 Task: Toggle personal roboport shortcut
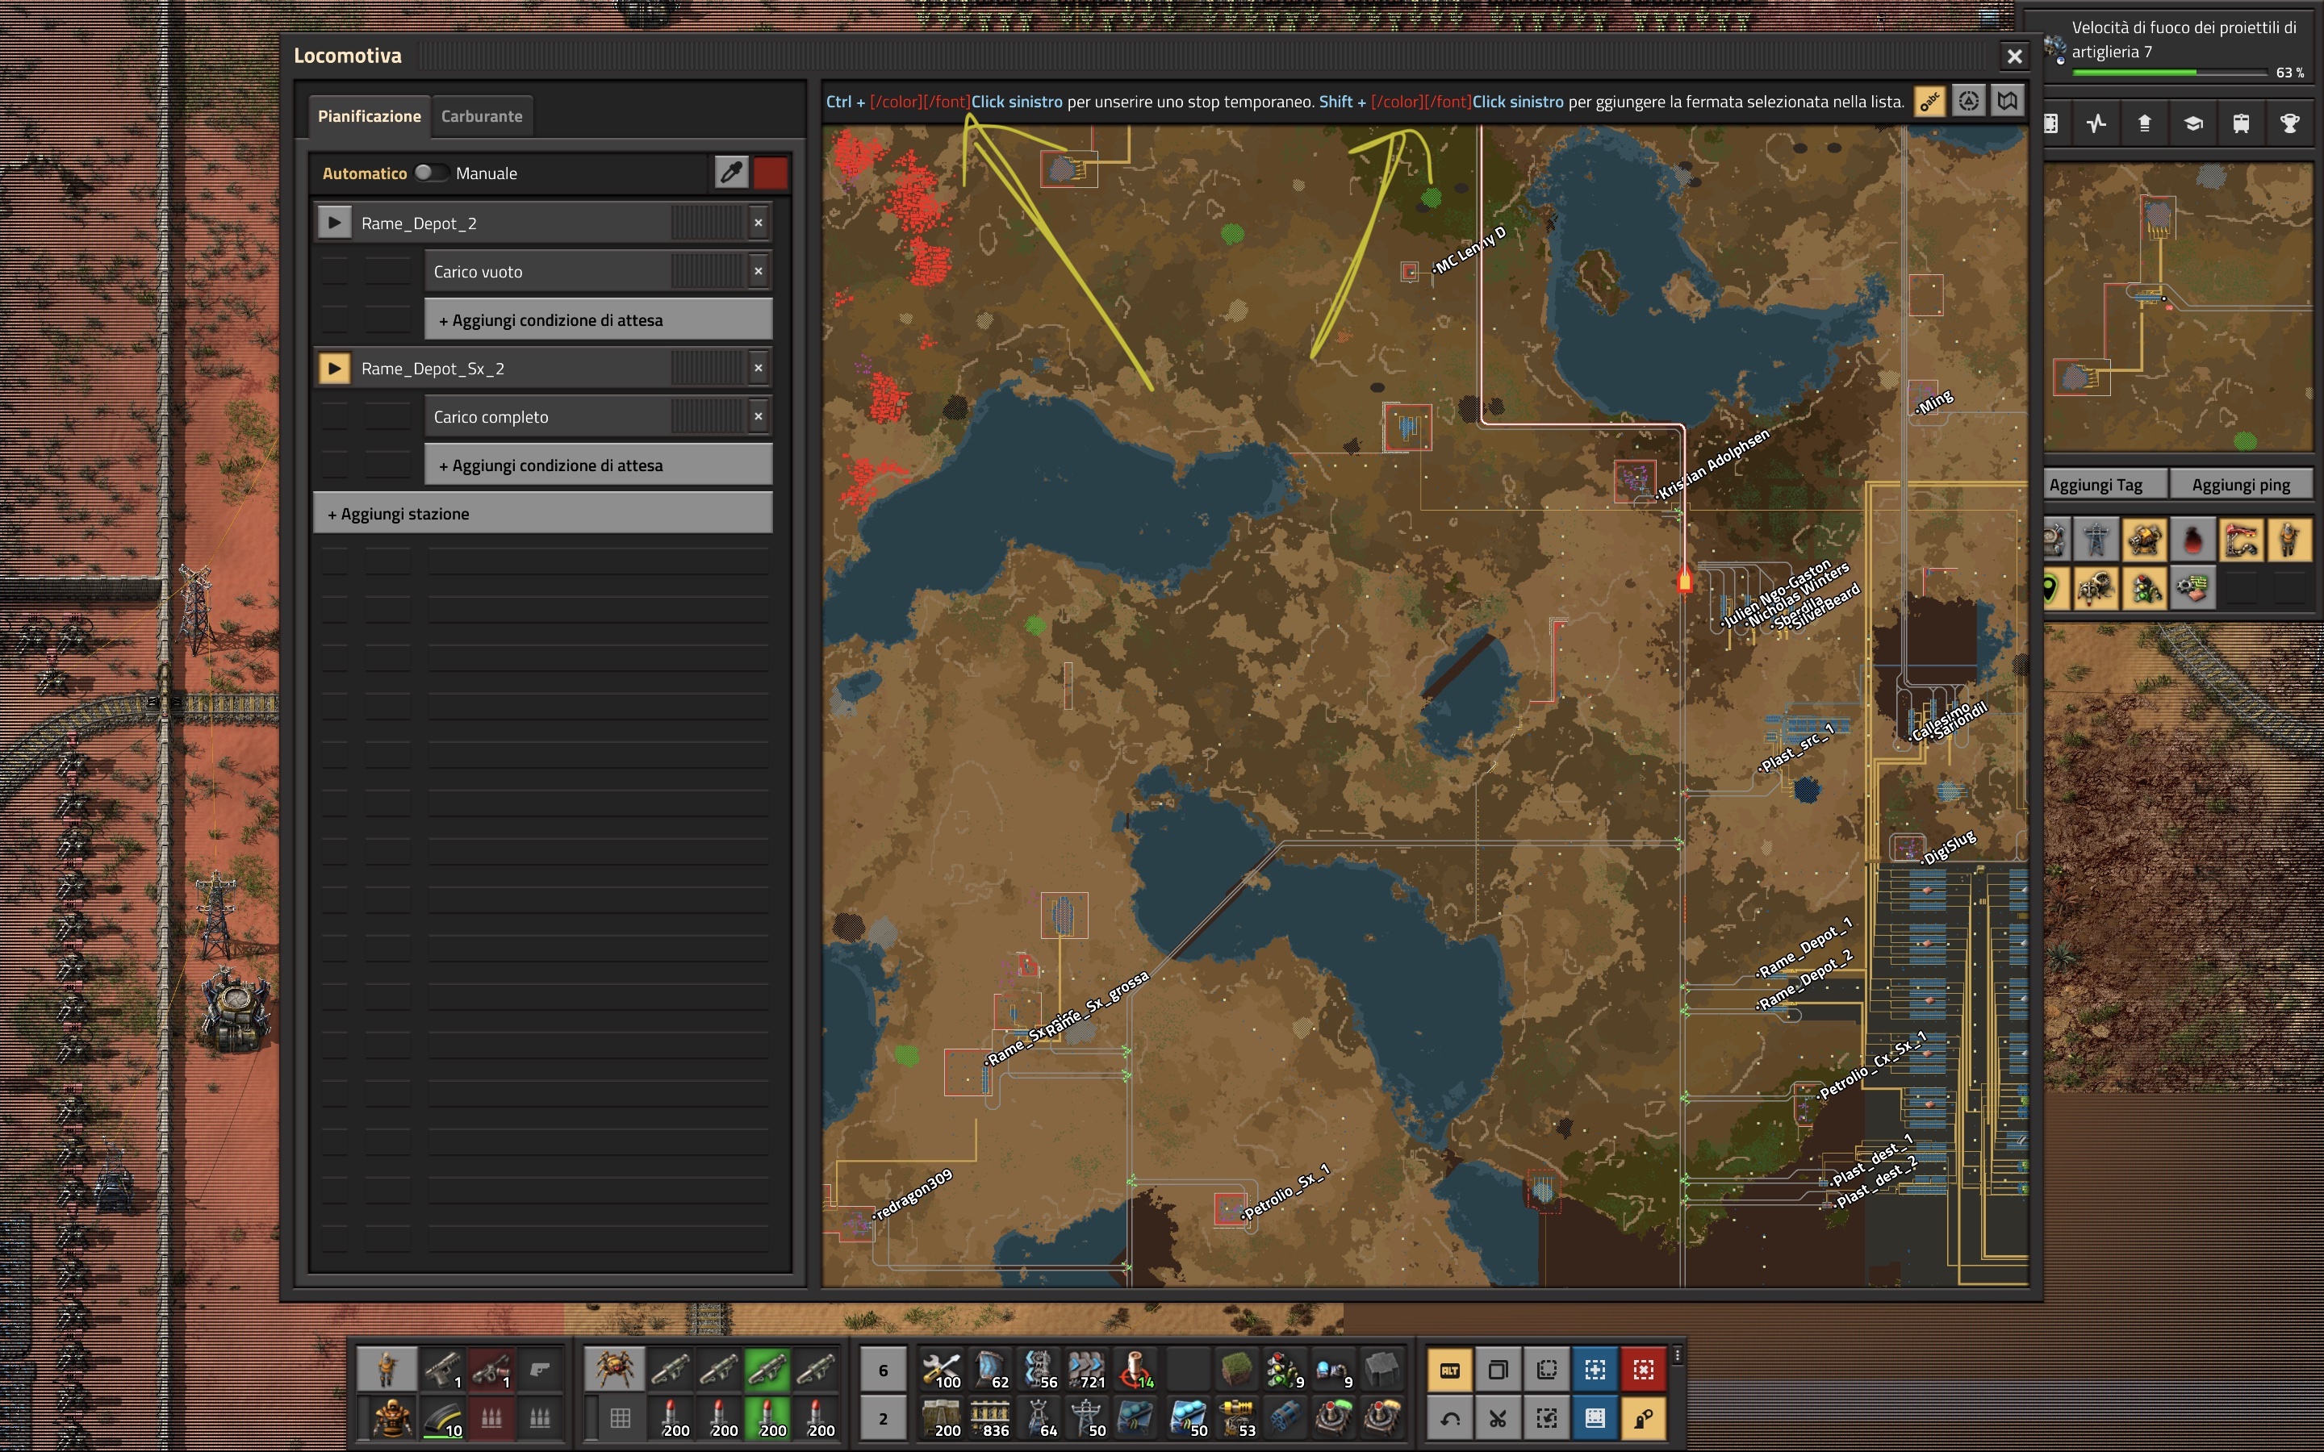[x=1643, y=1417]
